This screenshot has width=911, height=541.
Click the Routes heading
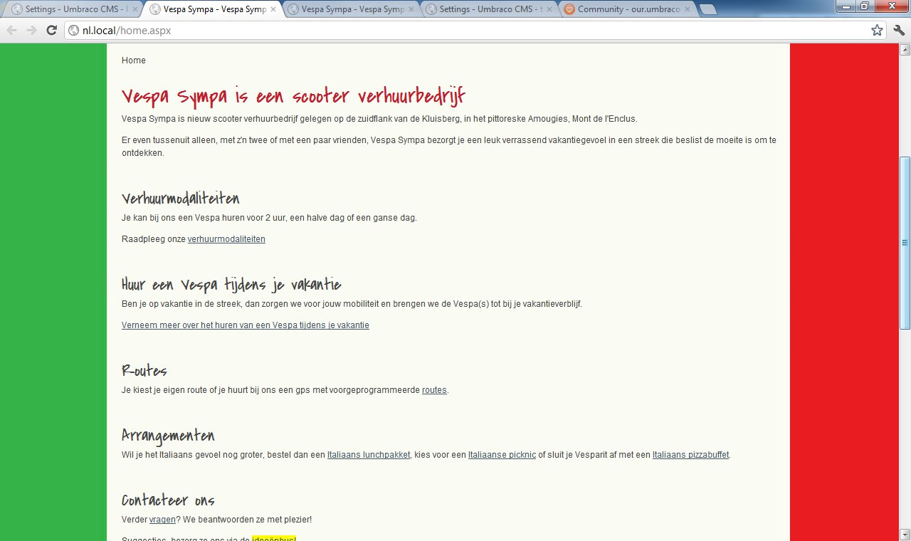(x=144, y=371)
